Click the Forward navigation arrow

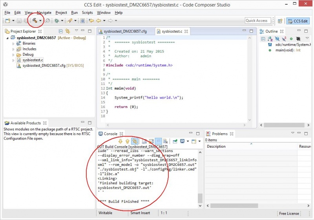pyautogui.click(x=110, y=21)
